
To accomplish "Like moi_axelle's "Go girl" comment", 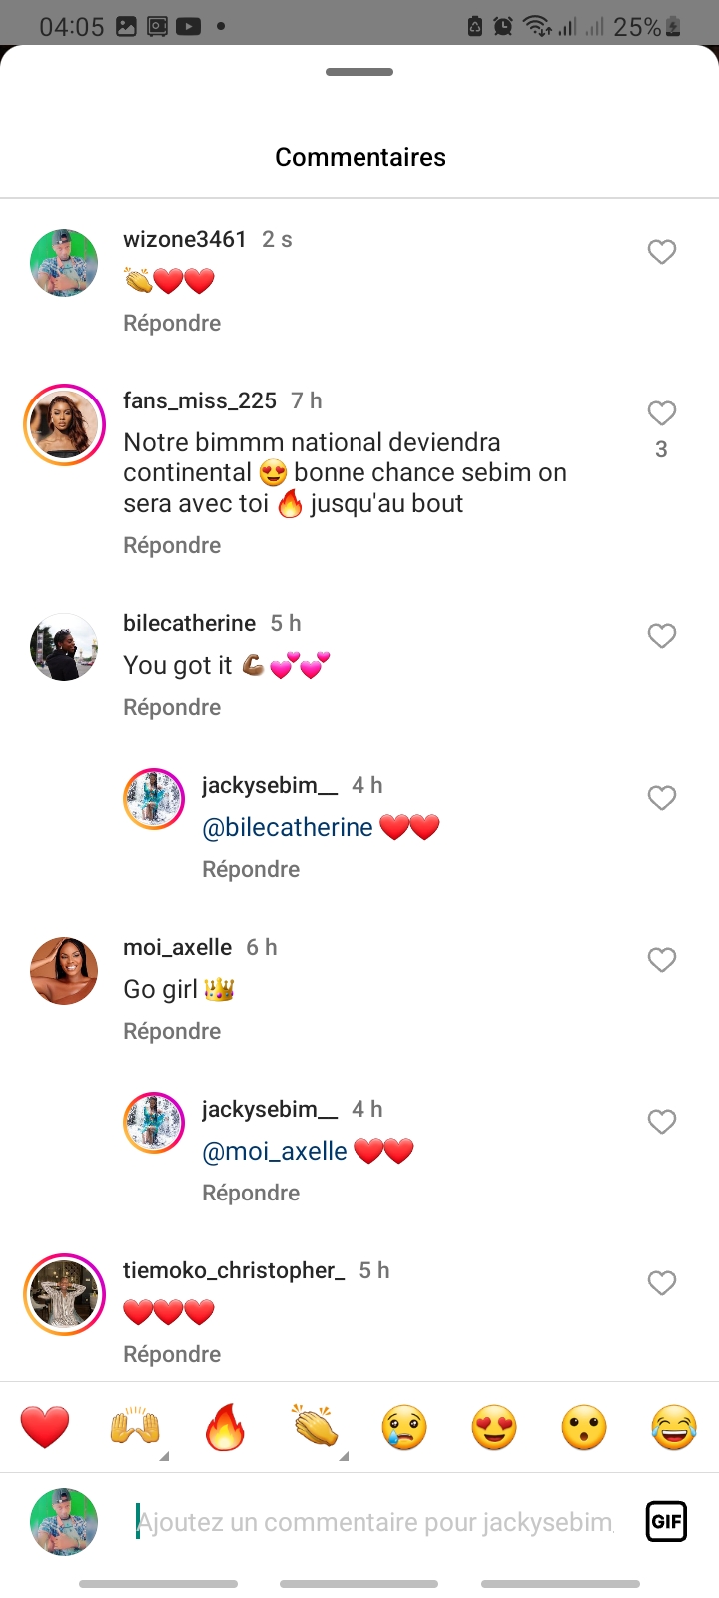I will 662,960.
